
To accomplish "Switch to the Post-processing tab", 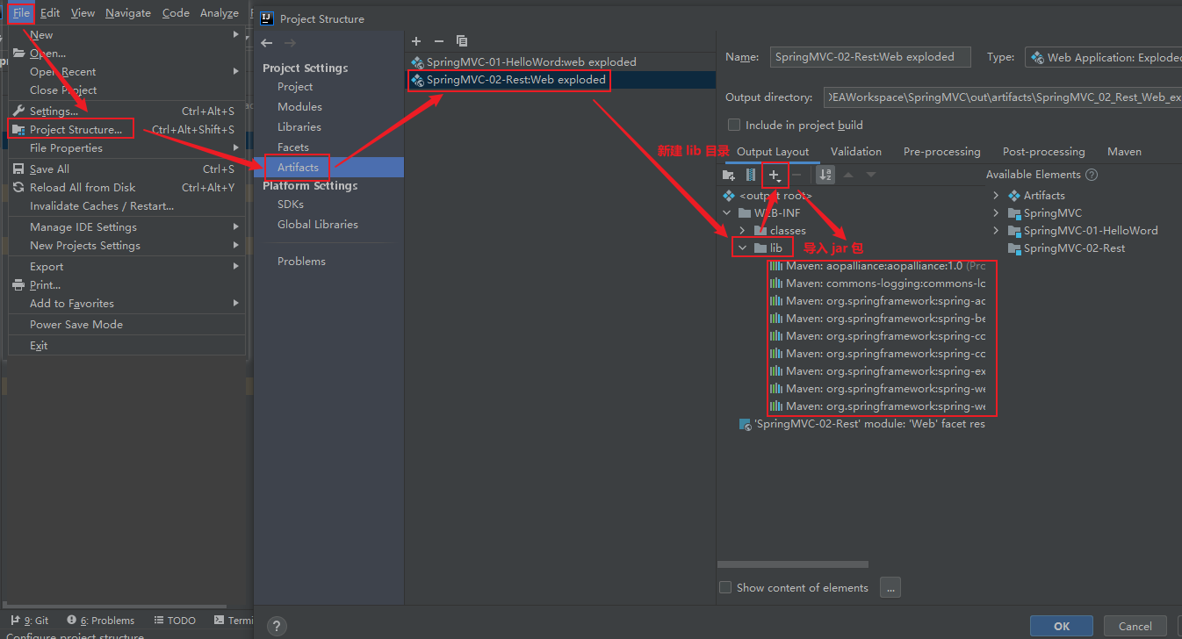I will pos(1043,151).
